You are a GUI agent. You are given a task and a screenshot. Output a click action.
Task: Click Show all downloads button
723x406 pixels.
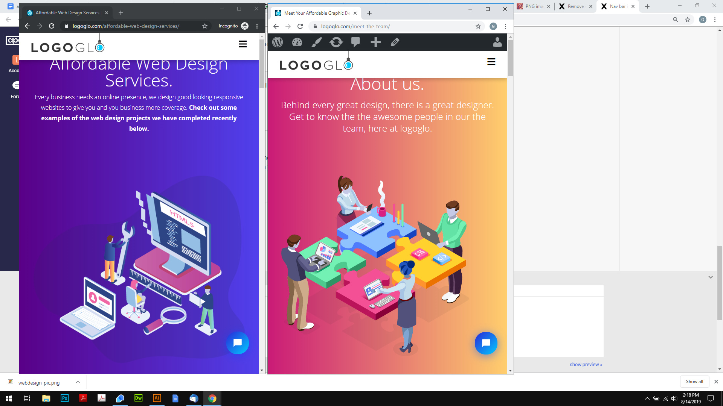click(x=694, y=381)
